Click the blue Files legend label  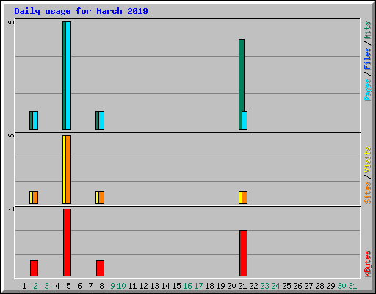tap(368, 59)
